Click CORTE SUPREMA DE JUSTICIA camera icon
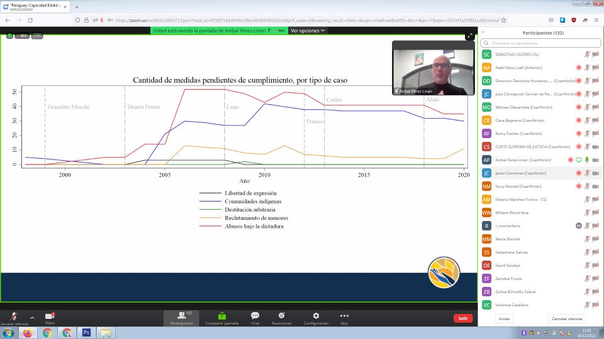 (x=596, y=147)
